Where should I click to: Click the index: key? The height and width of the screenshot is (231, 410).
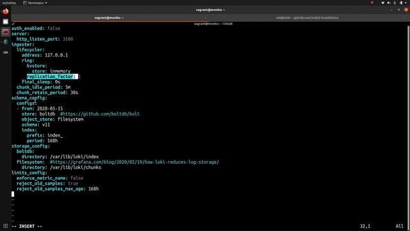point(29,130)
